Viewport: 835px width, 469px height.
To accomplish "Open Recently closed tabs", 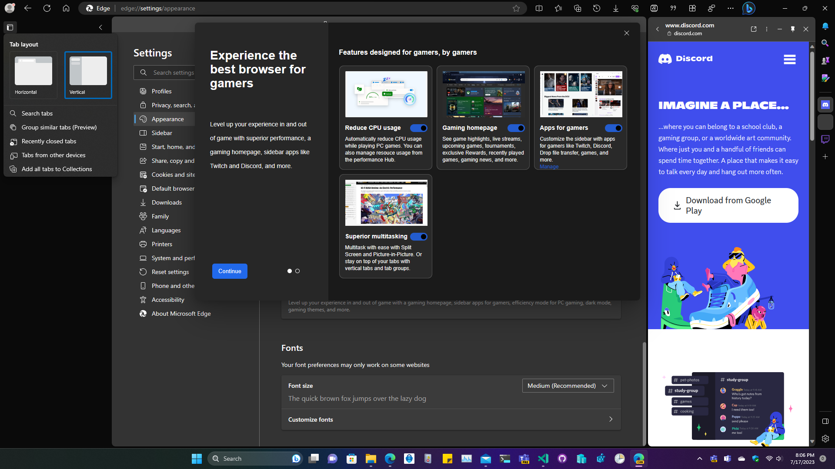I will coord(60,141).
